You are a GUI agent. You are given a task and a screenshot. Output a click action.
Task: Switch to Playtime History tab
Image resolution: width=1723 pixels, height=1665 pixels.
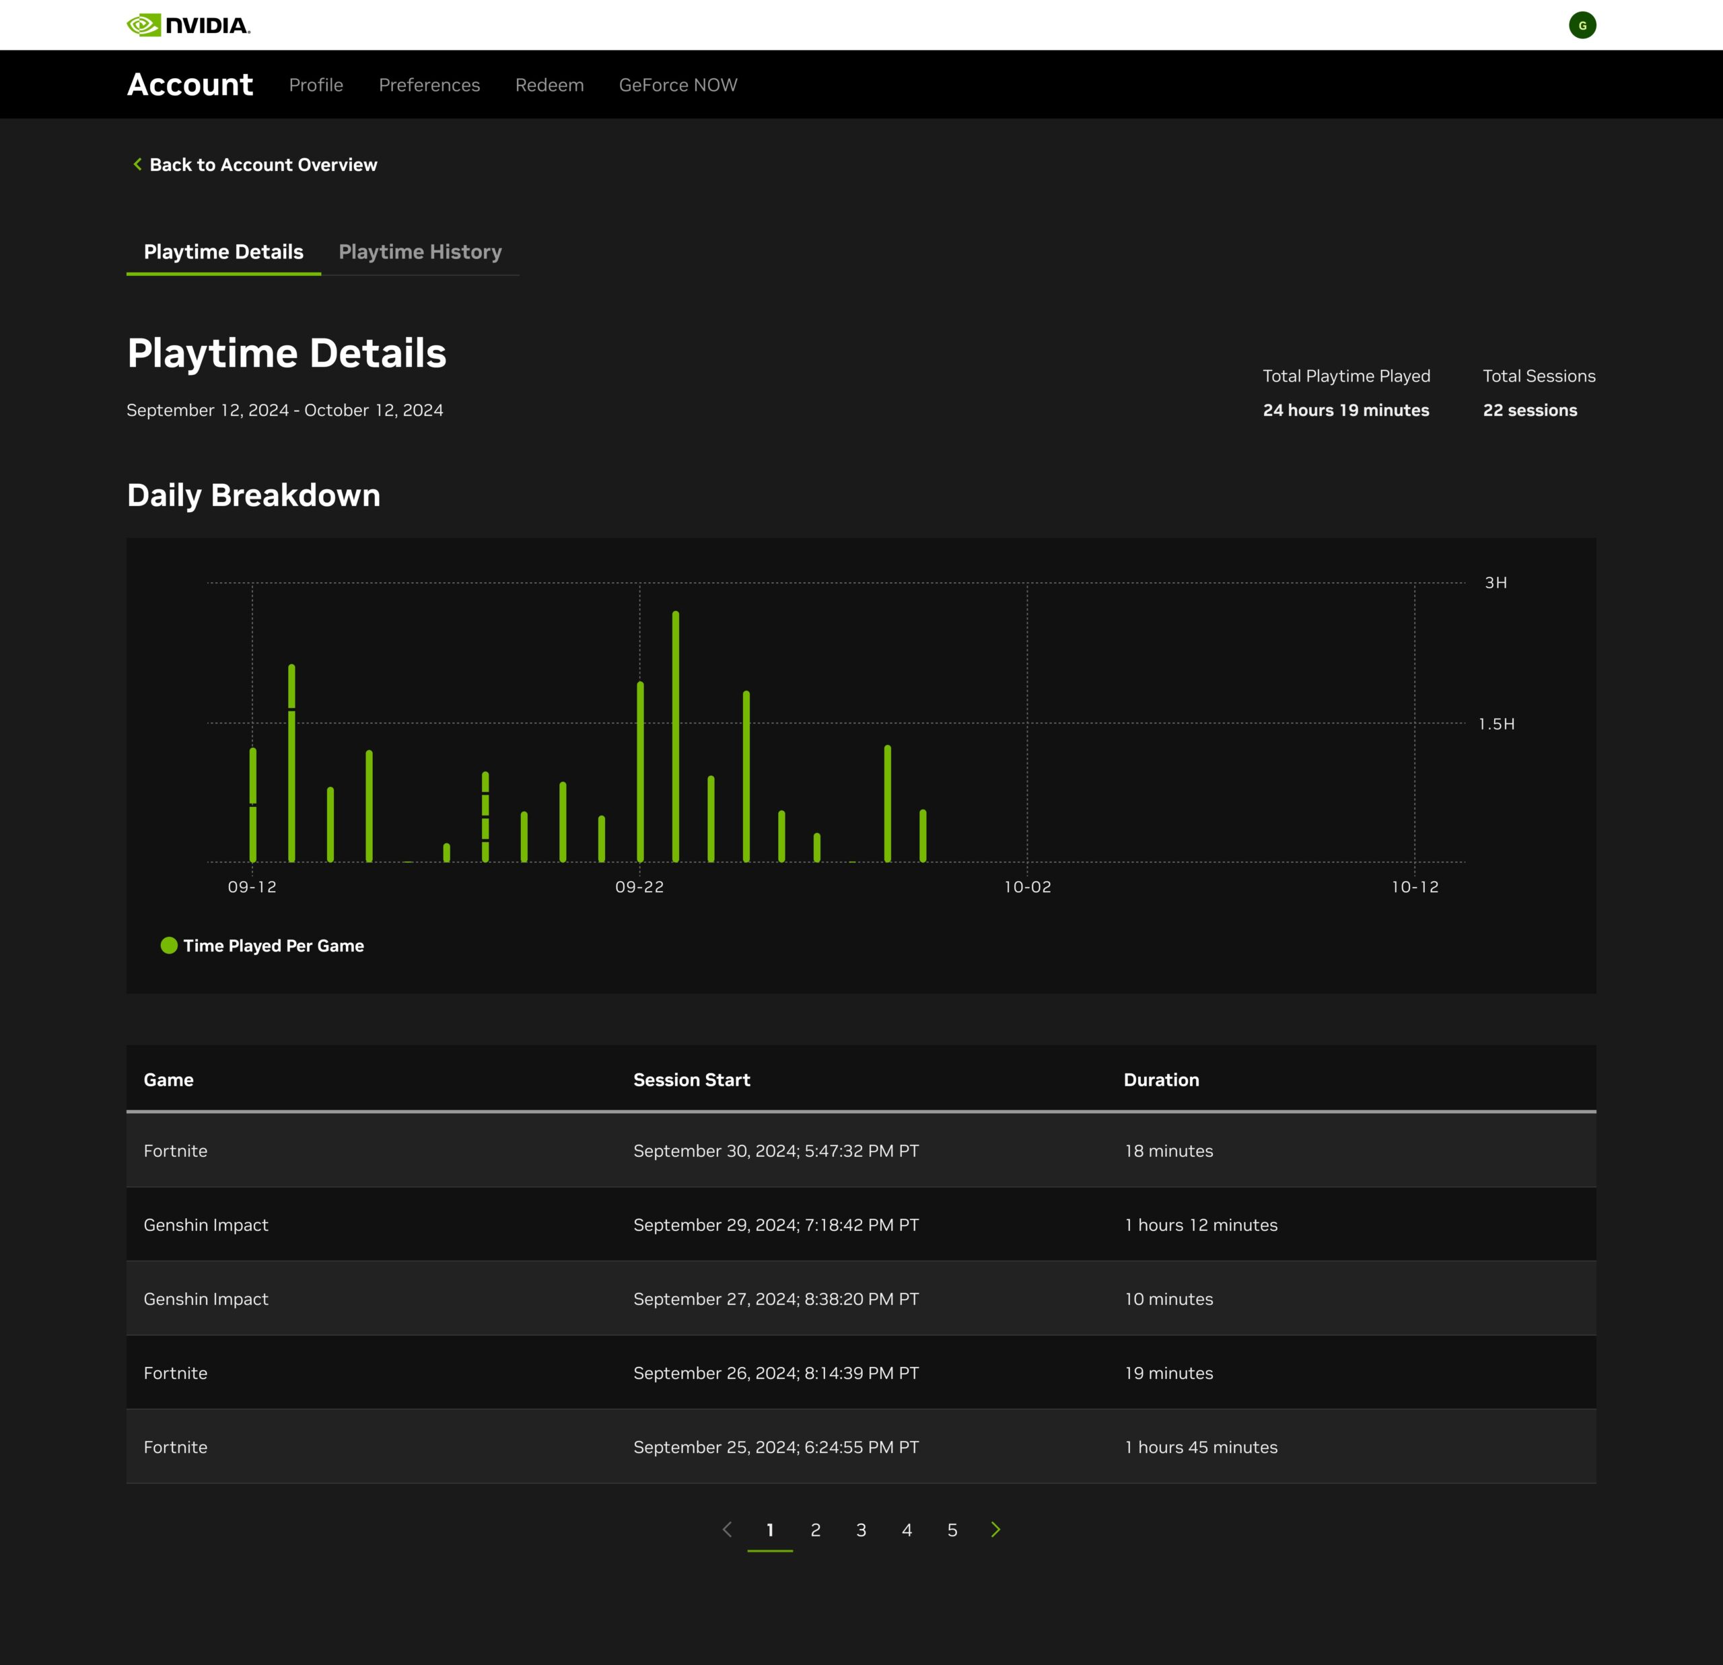point(420,252)
